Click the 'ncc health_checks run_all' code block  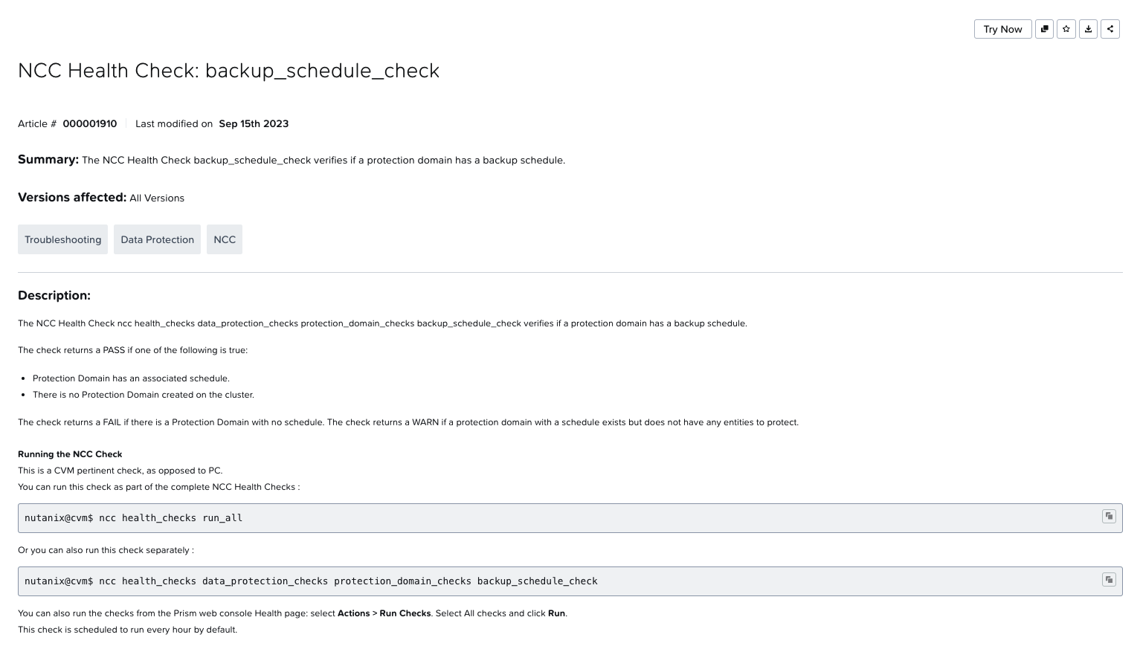click(x=570, y=518)
